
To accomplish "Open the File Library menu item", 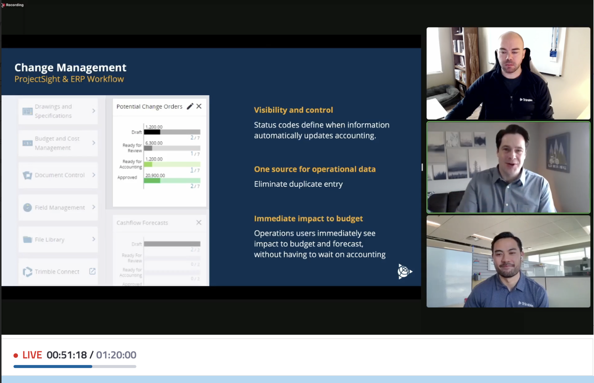I will pyautogui.click(x=58, y=239).
